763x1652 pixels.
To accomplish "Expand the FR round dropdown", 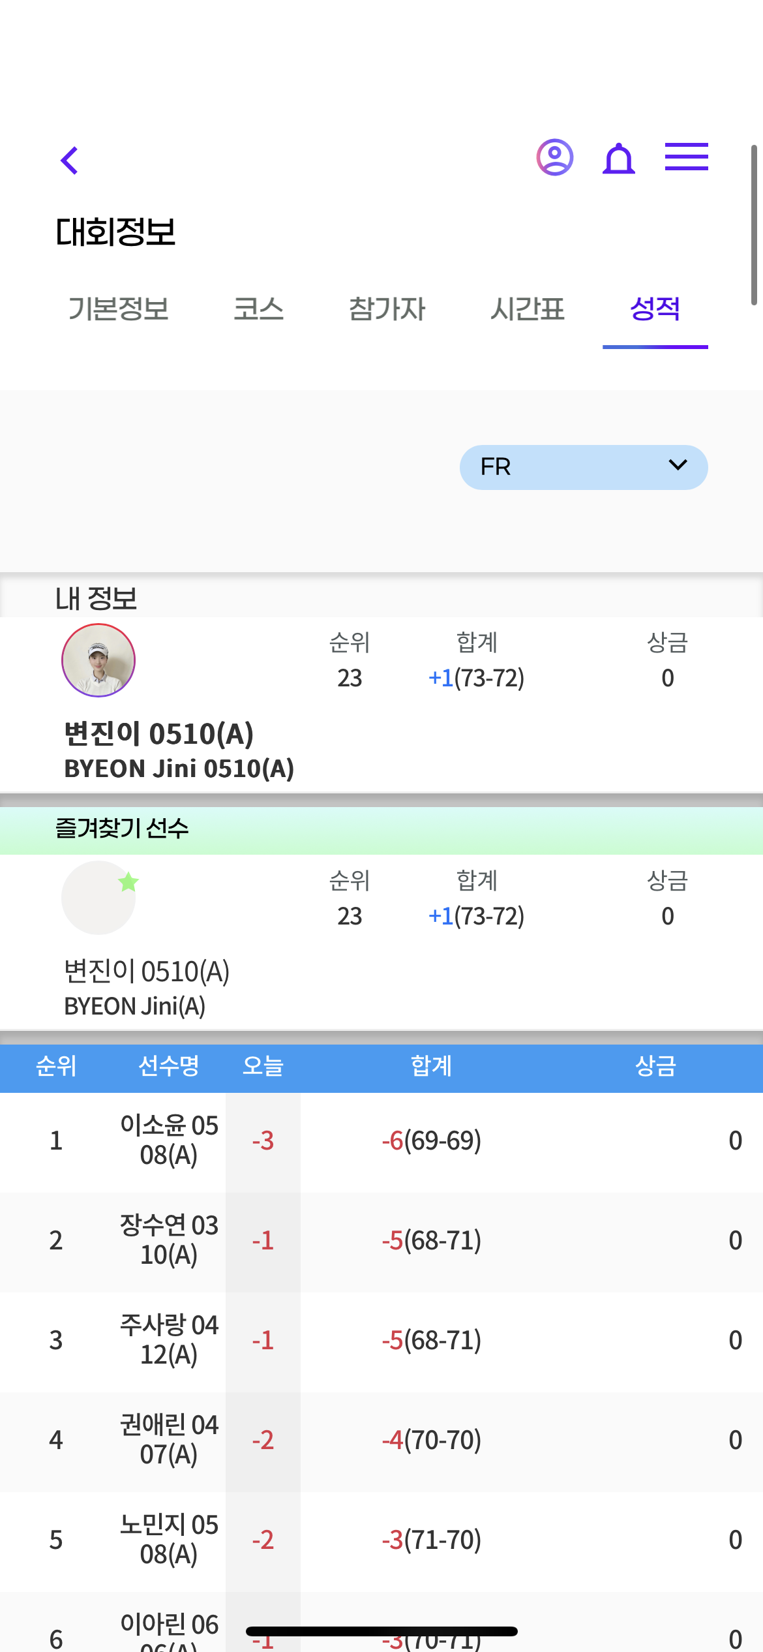I will tap(584, 467).
